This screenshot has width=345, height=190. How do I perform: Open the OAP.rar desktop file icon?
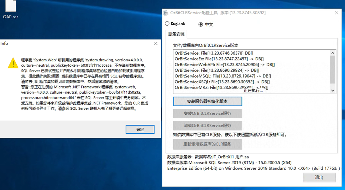(x=10, y=9)
